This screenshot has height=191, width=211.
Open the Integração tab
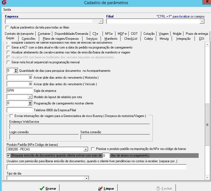point(183,39)
